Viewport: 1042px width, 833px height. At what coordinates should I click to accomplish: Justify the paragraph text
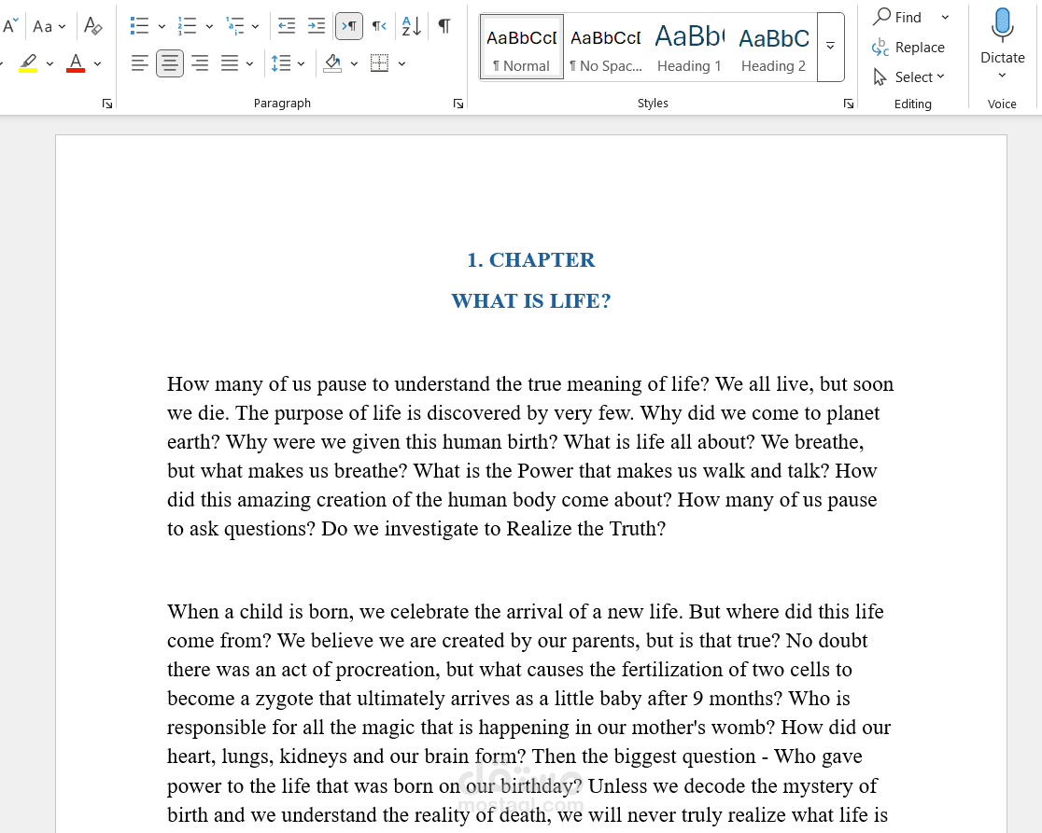point(230,63)
